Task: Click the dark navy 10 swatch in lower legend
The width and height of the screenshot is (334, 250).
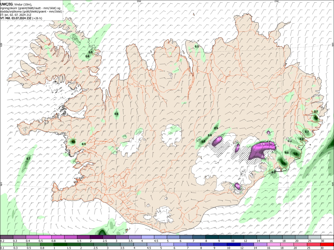Action: (233, 244)
